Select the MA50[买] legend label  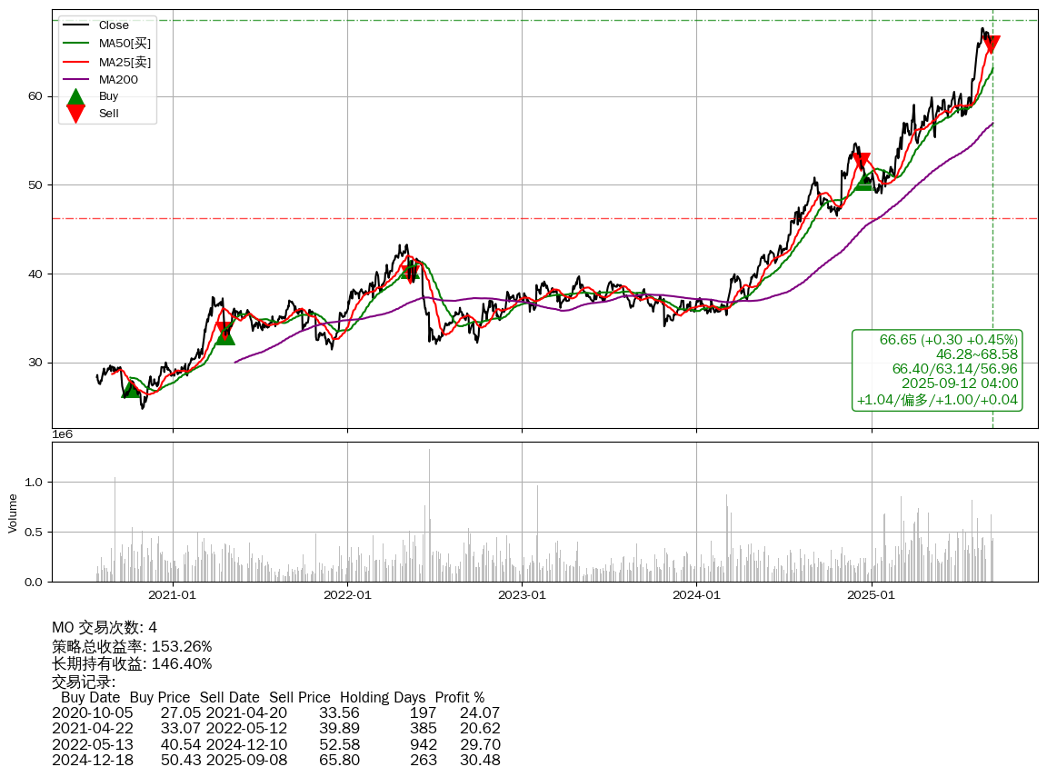tap(125, 44)
